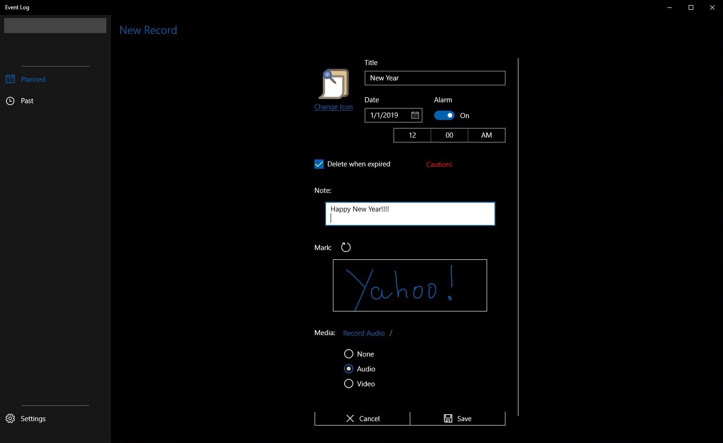Click the Past clock icon in sidebar
Screen dimensions: 723x443
pyautogui.click(x=10, y=100)
